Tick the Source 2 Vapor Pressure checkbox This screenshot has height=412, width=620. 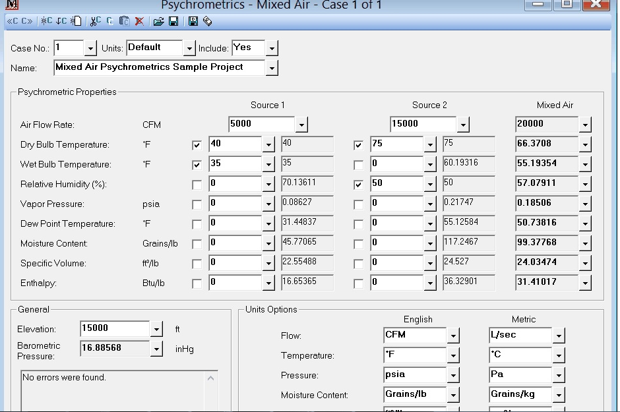coord(358,204)
